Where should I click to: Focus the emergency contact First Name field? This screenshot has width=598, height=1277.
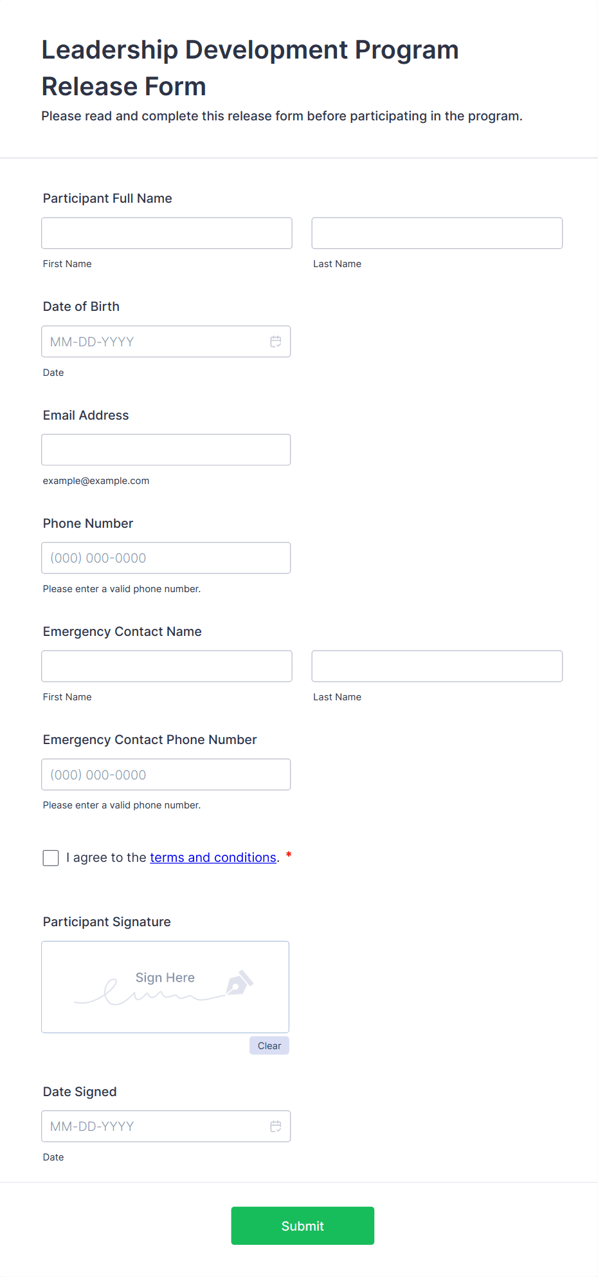point(167,666)
